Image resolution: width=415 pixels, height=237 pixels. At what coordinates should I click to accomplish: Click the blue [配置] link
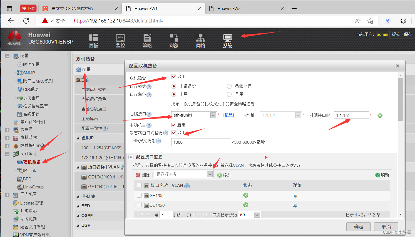[228, 115]
